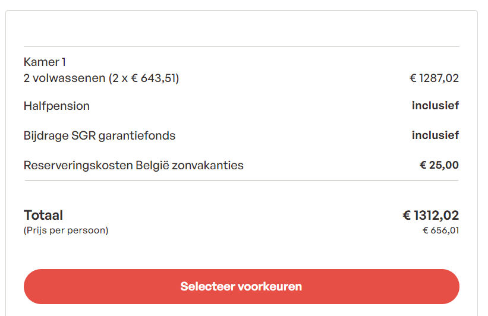This screenshot has width=488, height=316.
Task: Click the divider line above Totaal
Action: (x=241, y=181)
